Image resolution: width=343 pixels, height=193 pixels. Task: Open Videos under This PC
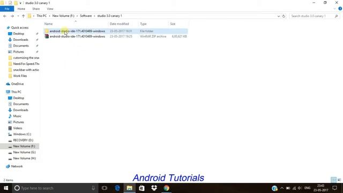coord(18,128)
